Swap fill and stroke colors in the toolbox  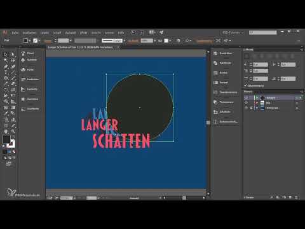click(13, 137)
